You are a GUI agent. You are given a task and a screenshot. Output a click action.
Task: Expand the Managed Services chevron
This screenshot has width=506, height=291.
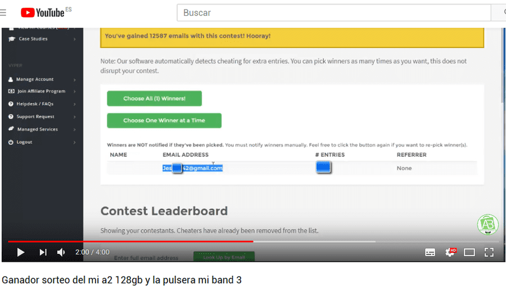pos(75,130)
